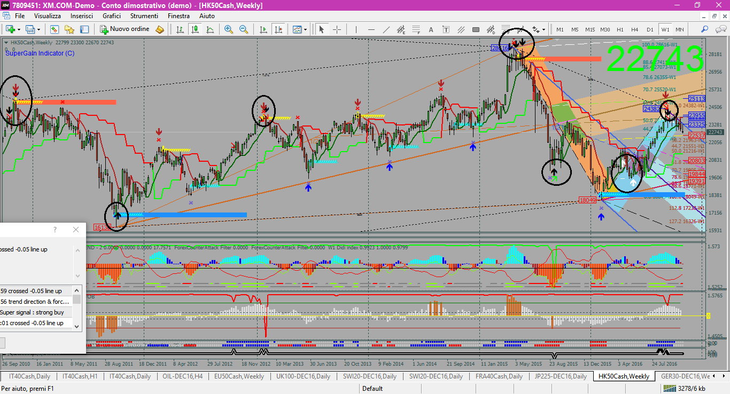
Task: Open the new chart toolbar icon
Action: tap(10, 29)
